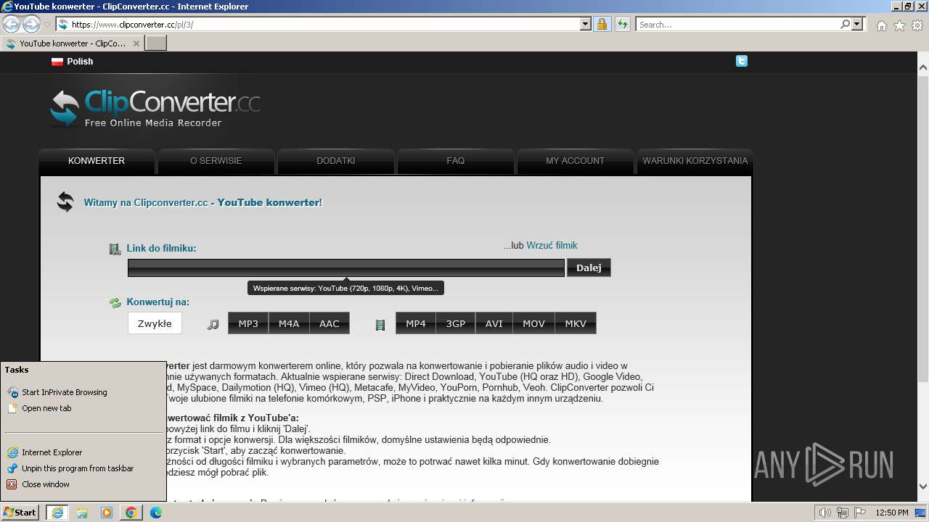929x522 pixels.
Task: Click the Link do filmiku input field
Action: coord(346,268)
